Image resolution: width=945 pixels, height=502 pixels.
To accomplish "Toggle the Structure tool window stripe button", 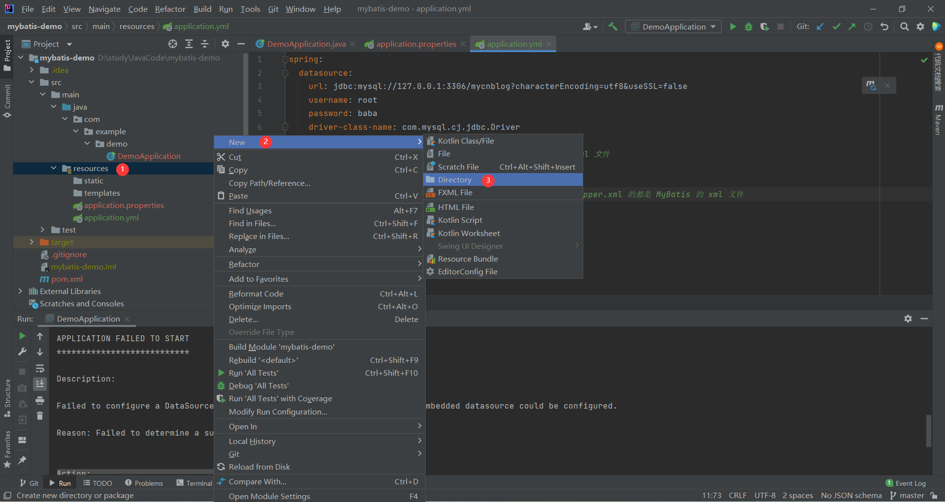I will 7,398.
